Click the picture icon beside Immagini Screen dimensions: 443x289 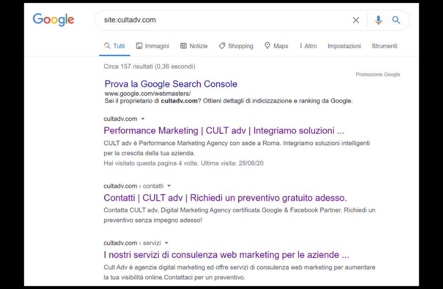pyautogui.click(x=139, y=46)
